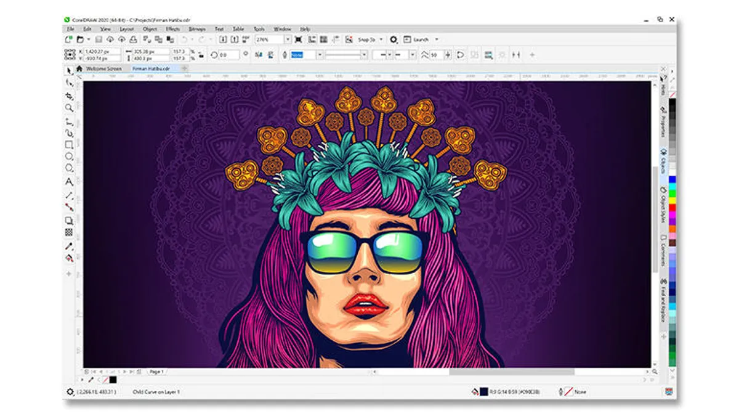This screenshot has height=416, width=739.
Task: Switch to Firman Hatibu.cdr tab
Action: pyautogui.click(x=151, y=68)
